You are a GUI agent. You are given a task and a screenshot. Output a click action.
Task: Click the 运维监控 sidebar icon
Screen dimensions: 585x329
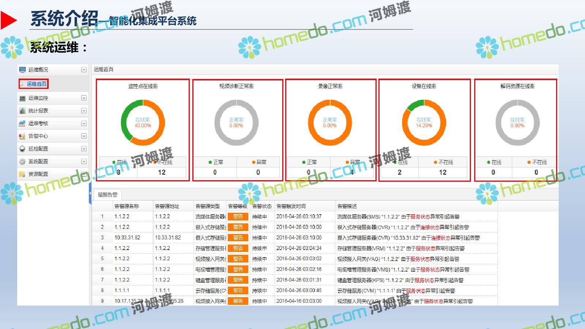pyautogui.click(x=23, y=98)
